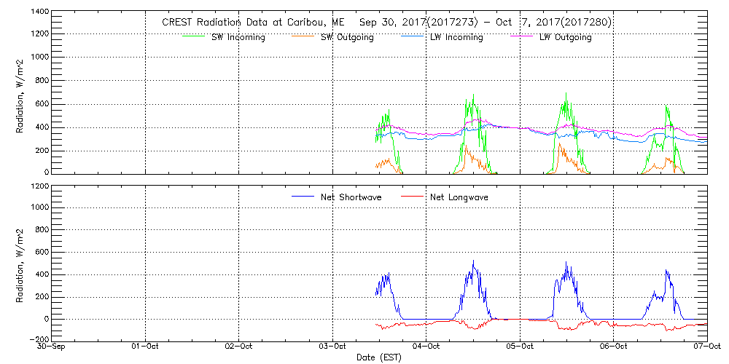The image size is (729, 364).
Task: Select the 01-Oct date tick label
Action: [x=146, y=347]
